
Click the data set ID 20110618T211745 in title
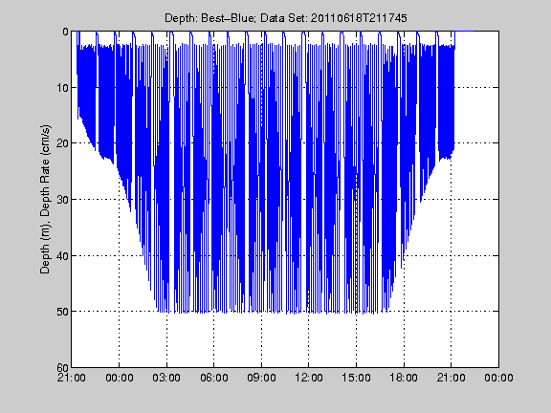359,18
